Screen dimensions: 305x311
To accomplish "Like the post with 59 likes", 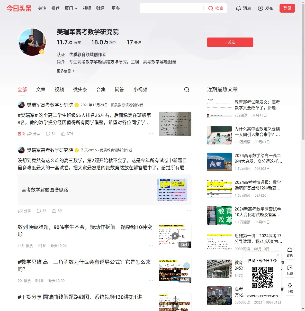I will (57, 211).
